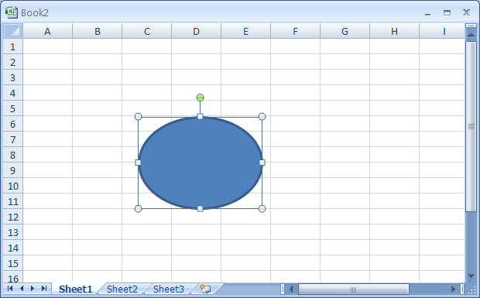The width and height of the screenshot is (480, 298).
Task: Select row 10 header
Action: pyautogui.click(x=13, y=186)
